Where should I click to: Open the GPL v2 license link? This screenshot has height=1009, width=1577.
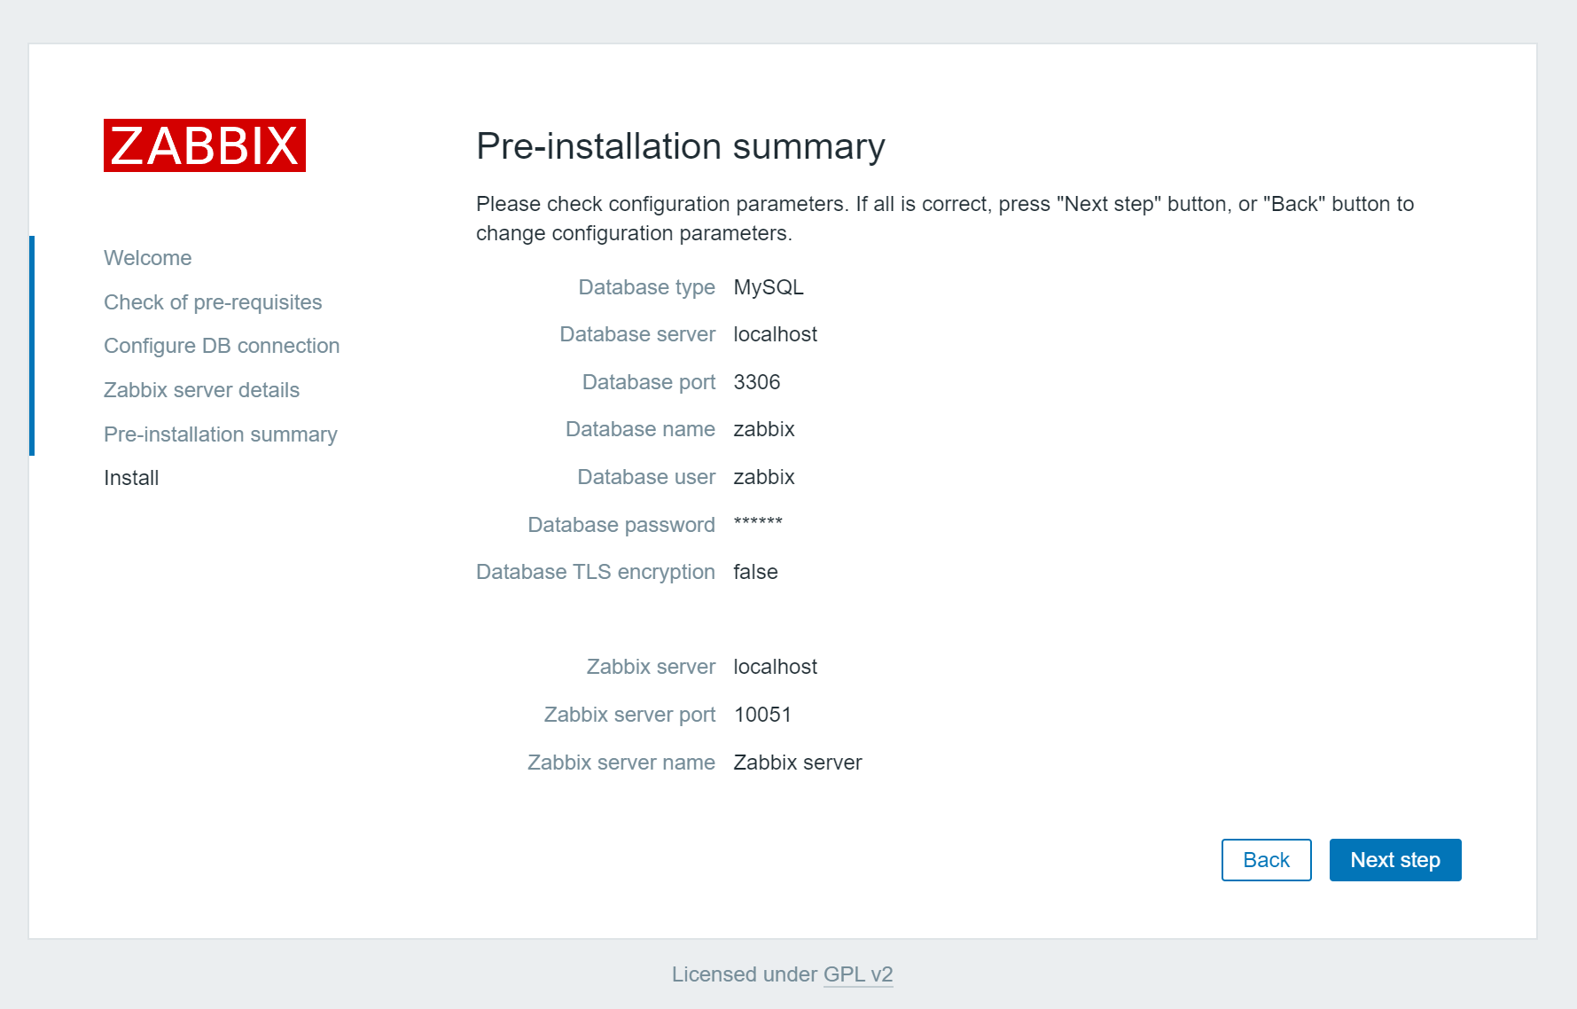tap(857, 974)
